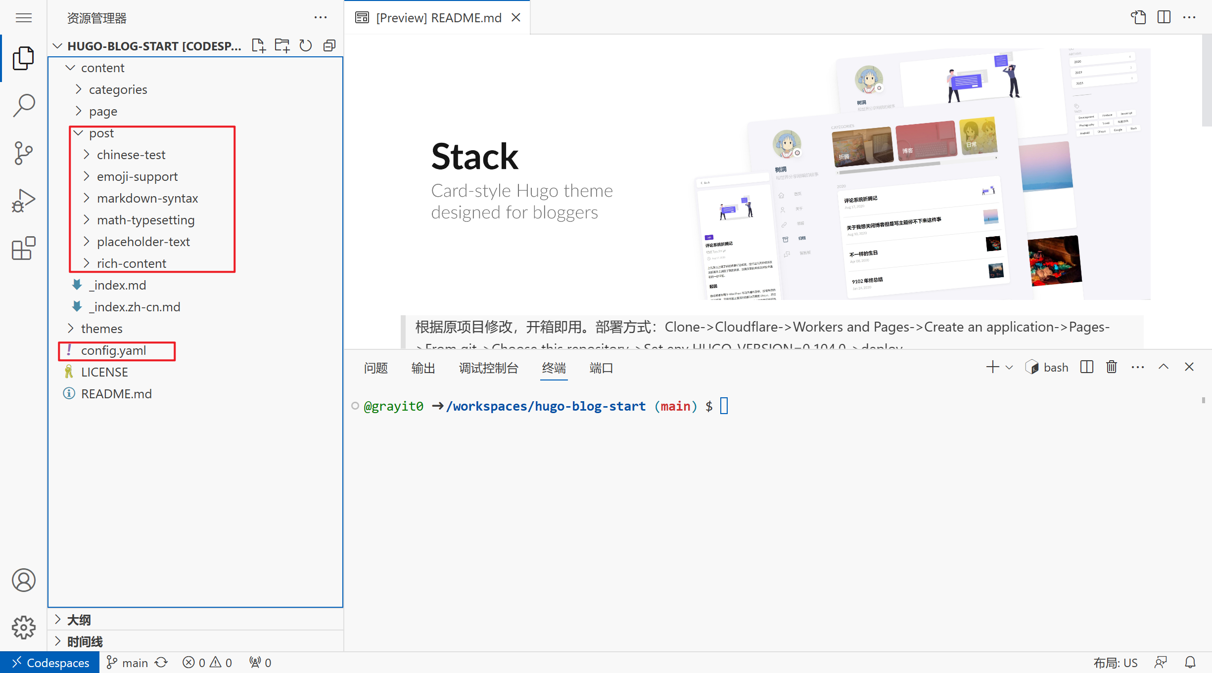
Task: Toggle split editor layout button
Action: click(1164, 17)
